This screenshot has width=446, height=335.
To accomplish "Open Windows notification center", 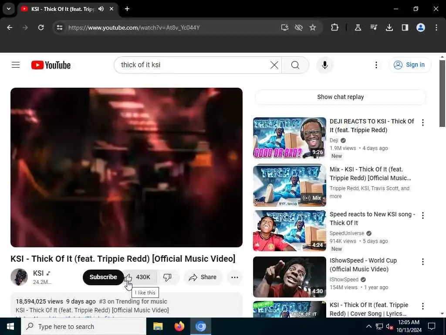I will (432, 326).
